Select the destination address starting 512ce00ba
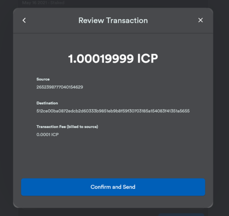229x216 pixels. pos(113,111)
